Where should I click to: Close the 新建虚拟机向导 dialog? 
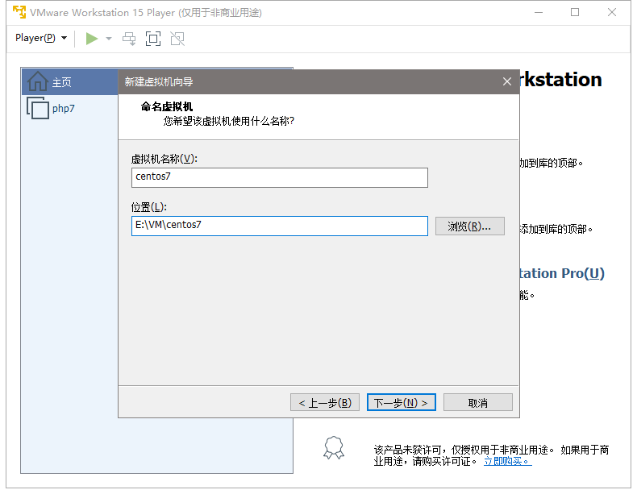(x=507, y=81)
